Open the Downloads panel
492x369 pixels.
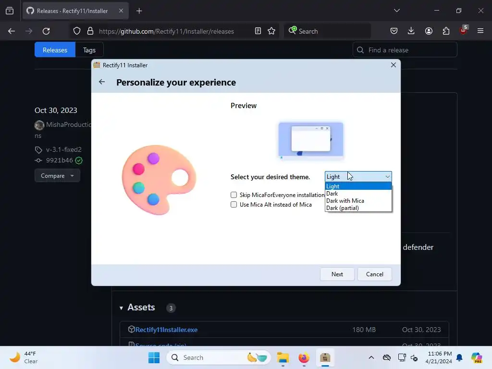[x=411, y=31]
